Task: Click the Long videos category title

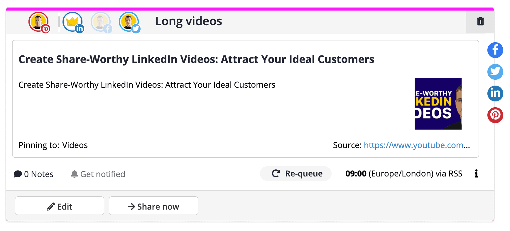Action: pyautogui.click(x=188, y=21)
